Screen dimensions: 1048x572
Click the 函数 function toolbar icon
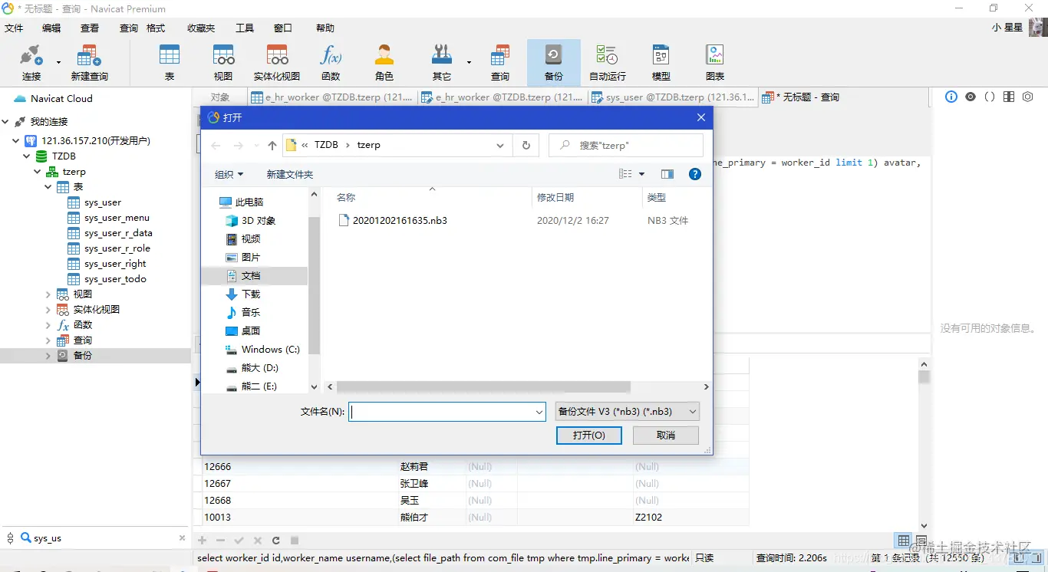tap(331, 63)
